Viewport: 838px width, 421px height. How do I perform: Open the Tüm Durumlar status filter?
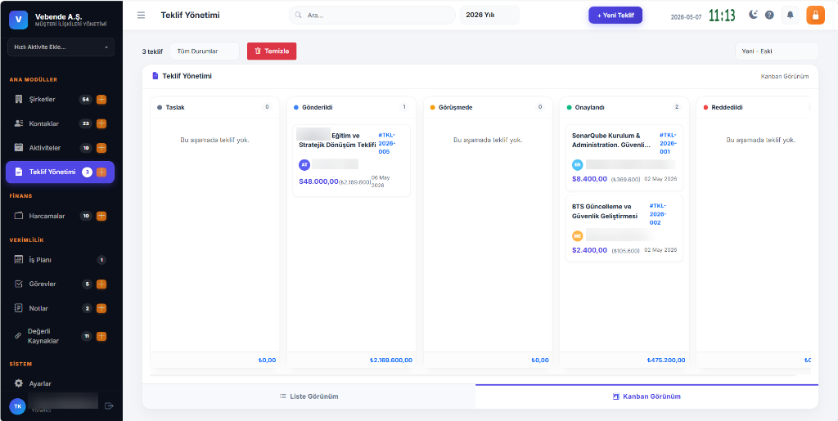(205, 52)
